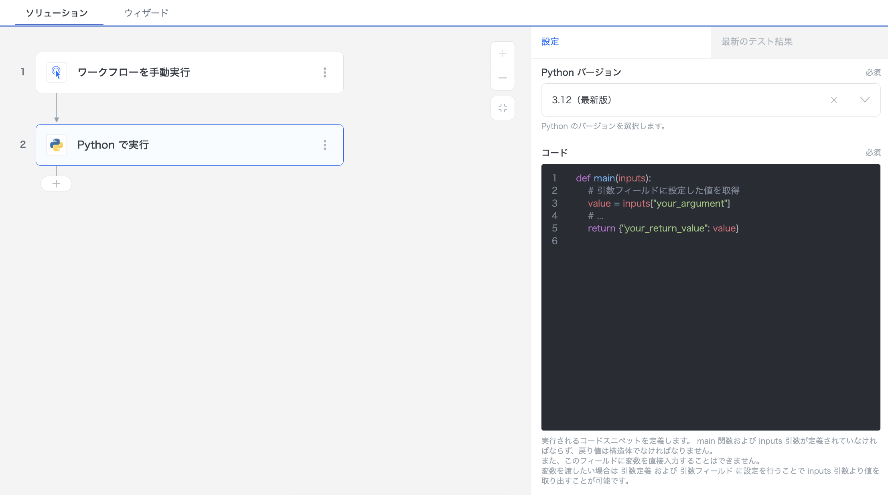888x495 pixels.
Task: Open the 3.12（最新版）version combo box
Action: coord(682,100)
